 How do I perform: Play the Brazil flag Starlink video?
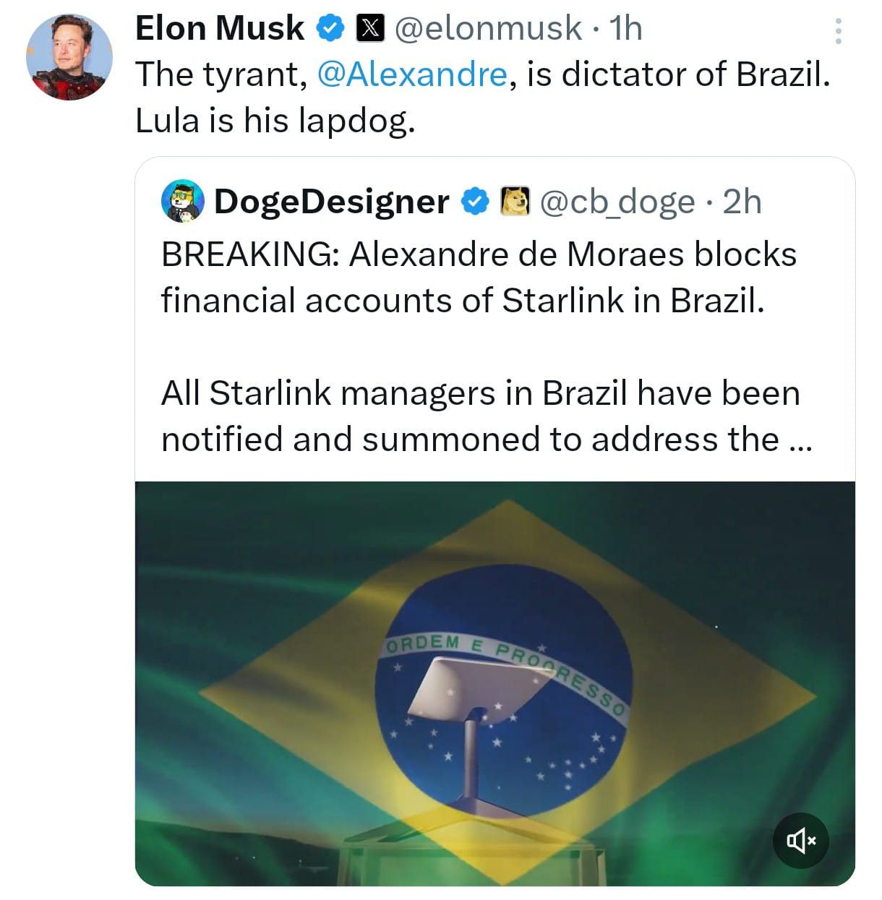click(494, 682)
